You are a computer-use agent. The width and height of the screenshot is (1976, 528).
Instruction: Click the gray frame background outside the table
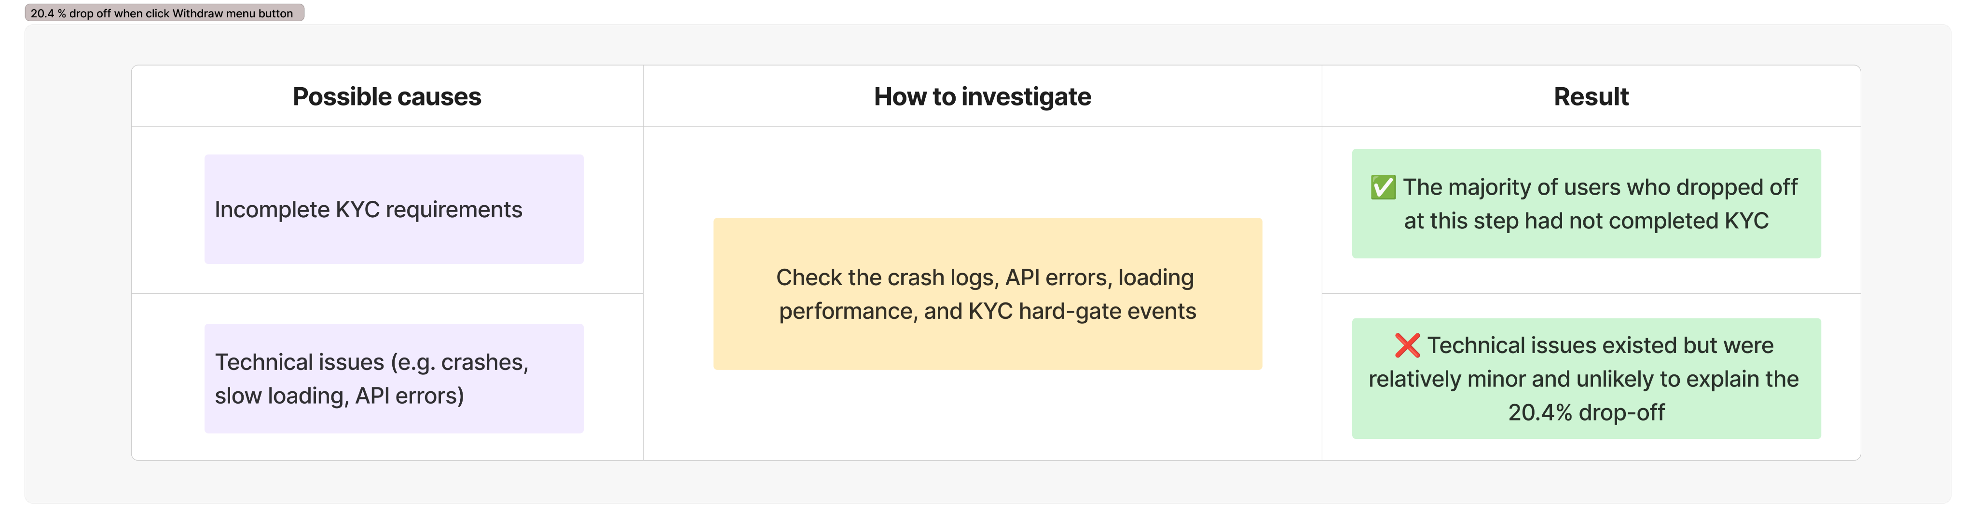(x=77, y=268)
